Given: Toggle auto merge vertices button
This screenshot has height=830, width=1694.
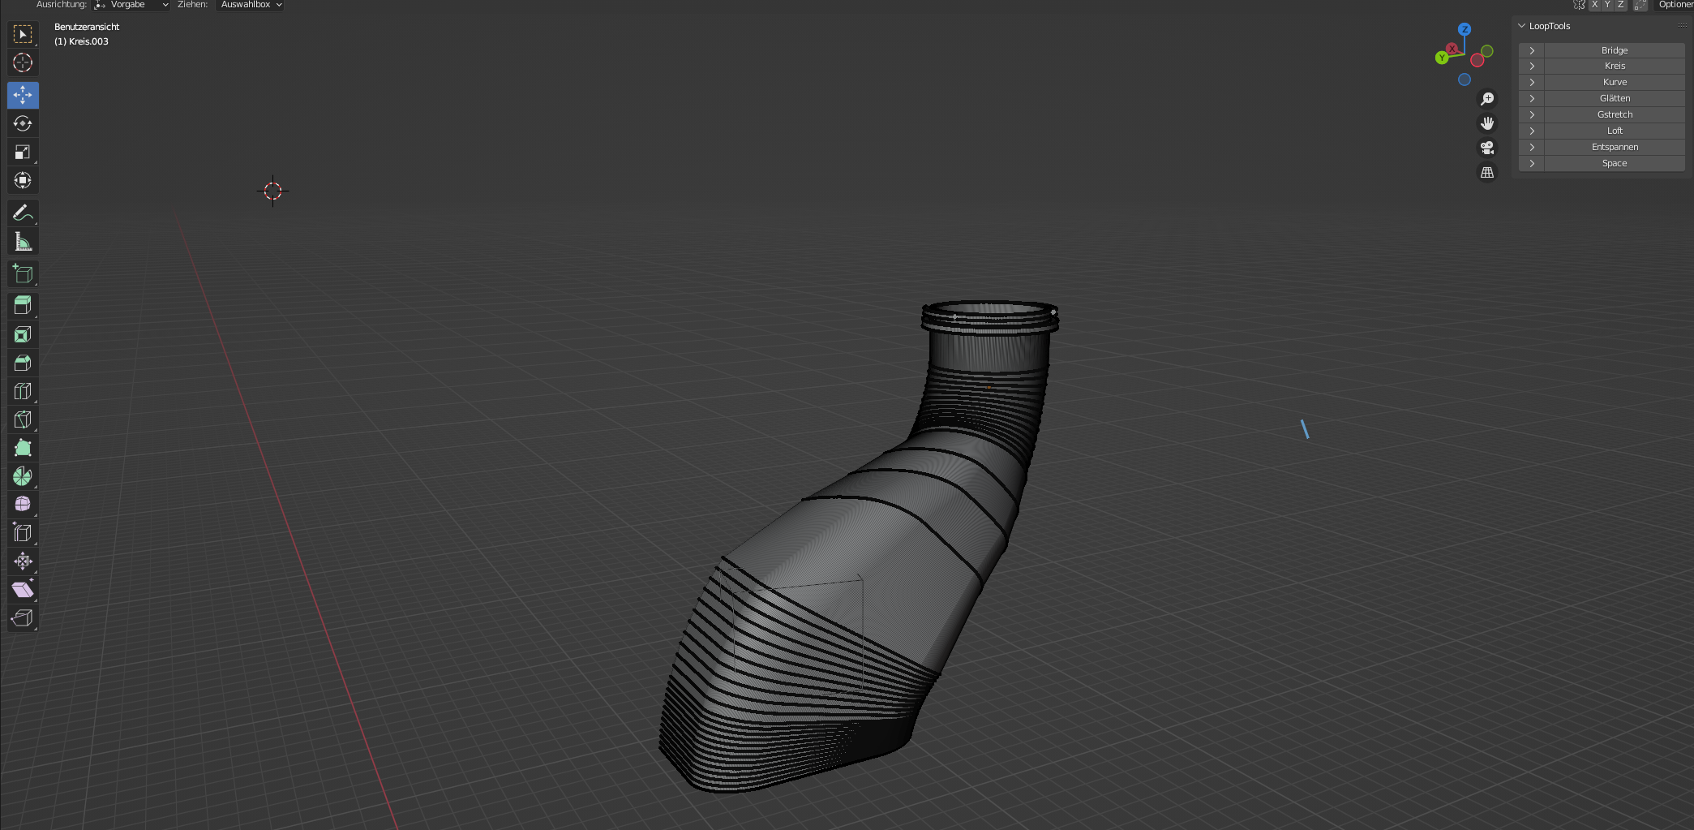Looking at the screenshot, I should coord(1640,5).
